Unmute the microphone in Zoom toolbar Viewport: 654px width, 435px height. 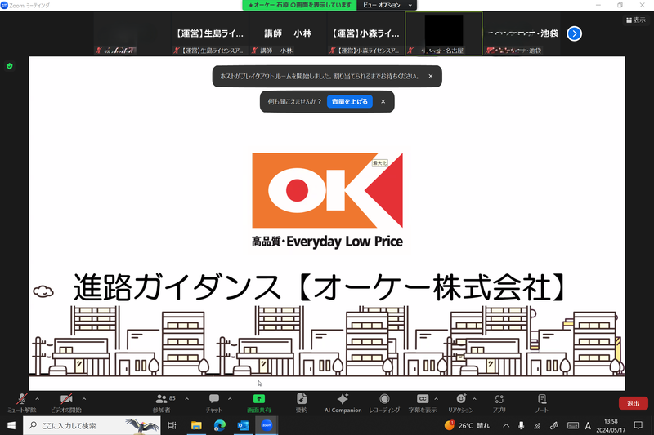point(22,402)
